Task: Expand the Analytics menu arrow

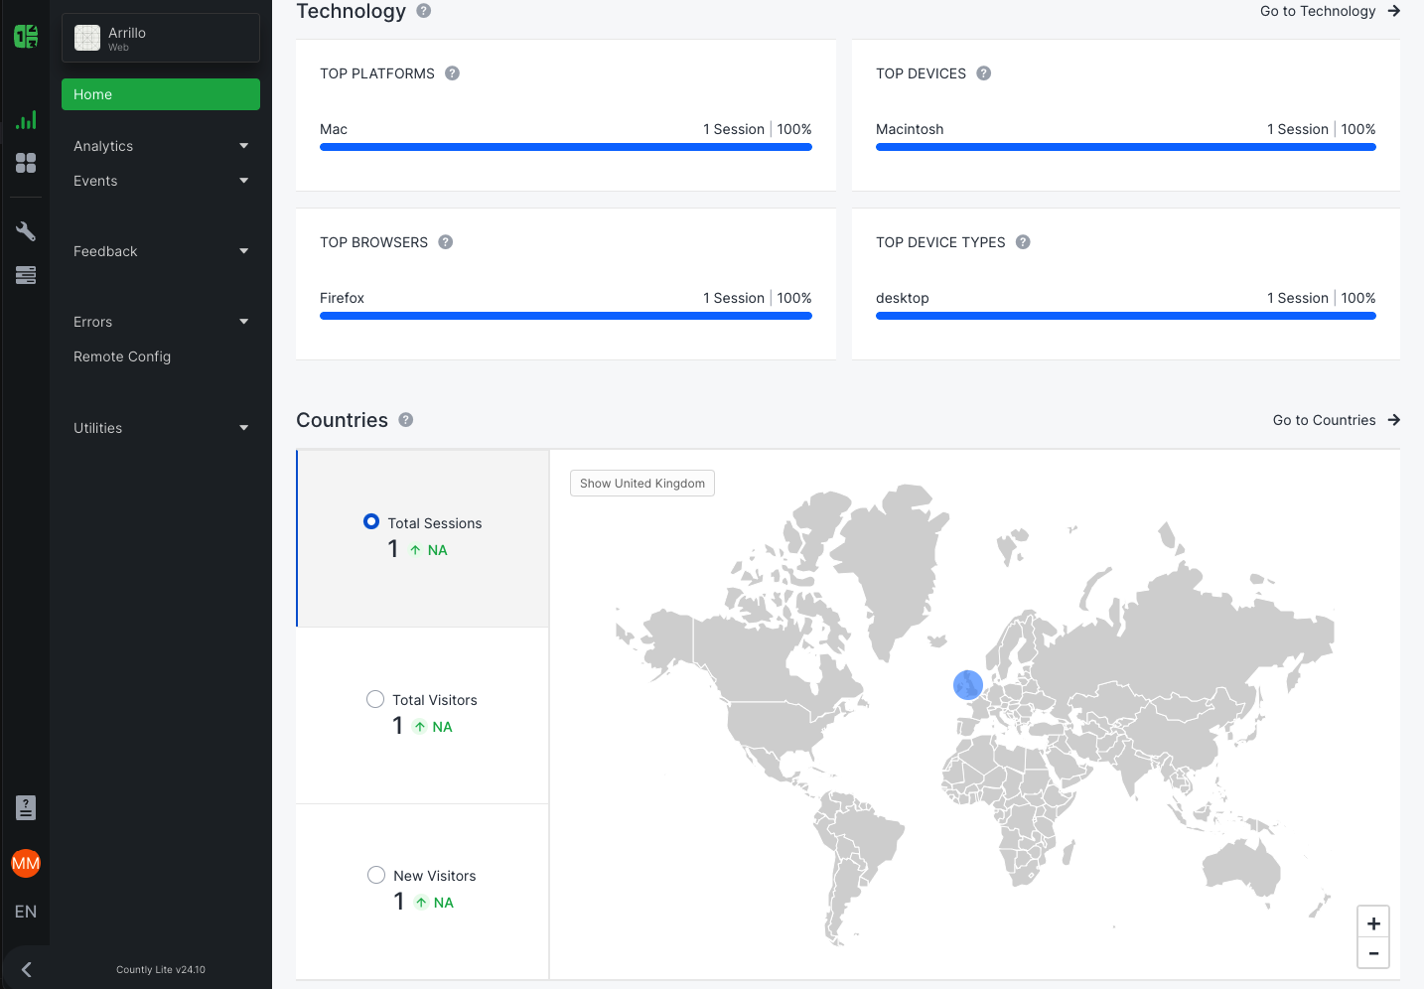Action: coord(244,146)
